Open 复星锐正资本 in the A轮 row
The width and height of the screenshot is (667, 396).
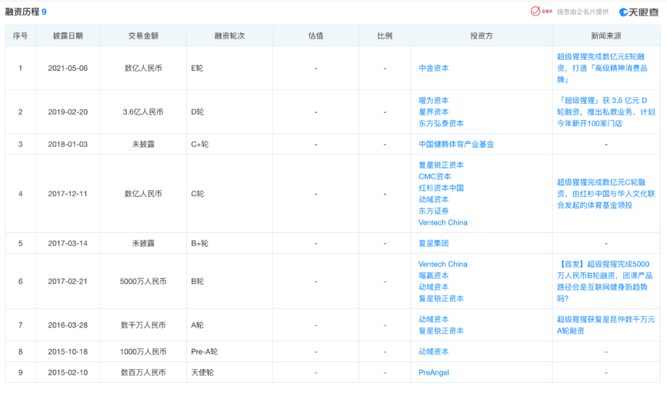pyautogui.click(x=441, y=331)
